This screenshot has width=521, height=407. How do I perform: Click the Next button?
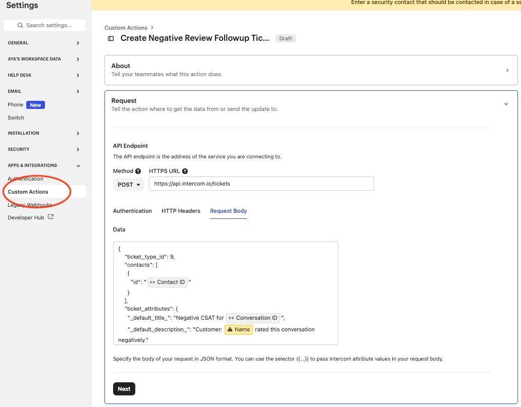(x=124, y=389)
